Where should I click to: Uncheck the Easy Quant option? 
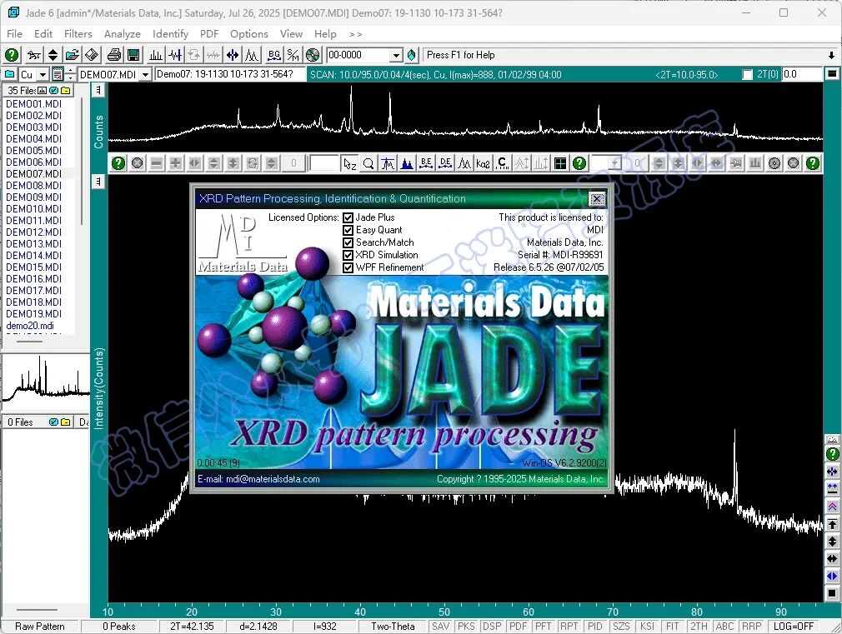pyautogui.click(x=348, y=230)
